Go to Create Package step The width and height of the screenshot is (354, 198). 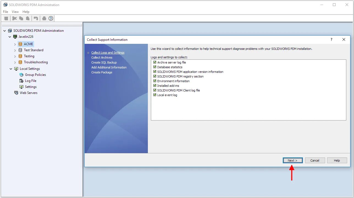[x=102, y=72]
